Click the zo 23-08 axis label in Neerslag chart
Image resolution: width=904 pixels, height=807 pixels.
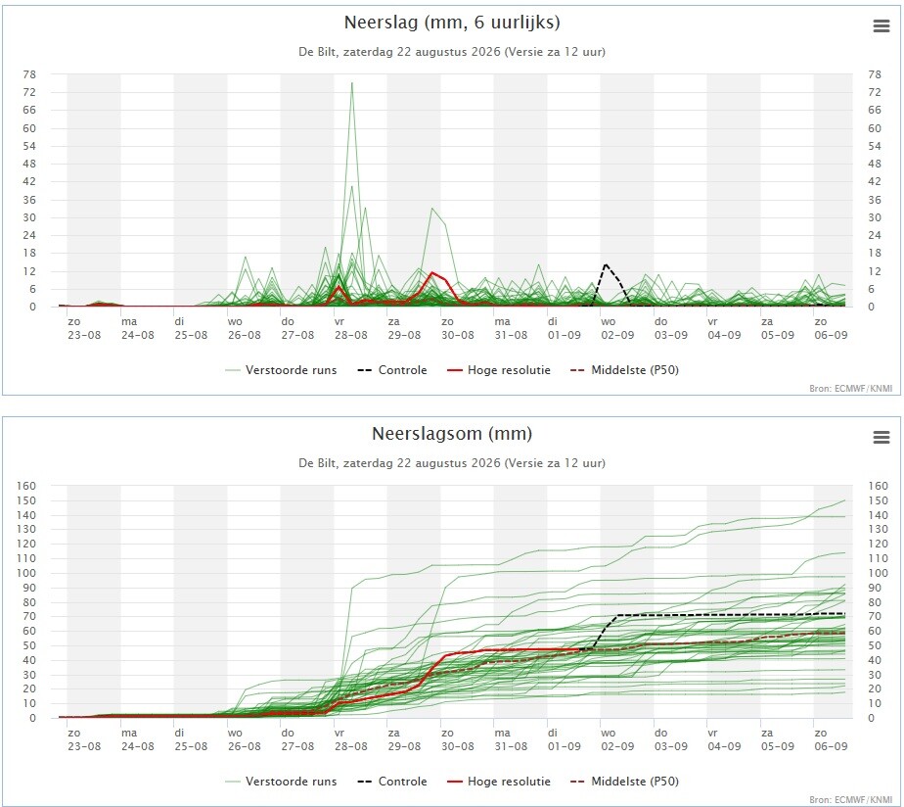coord(83,328)
